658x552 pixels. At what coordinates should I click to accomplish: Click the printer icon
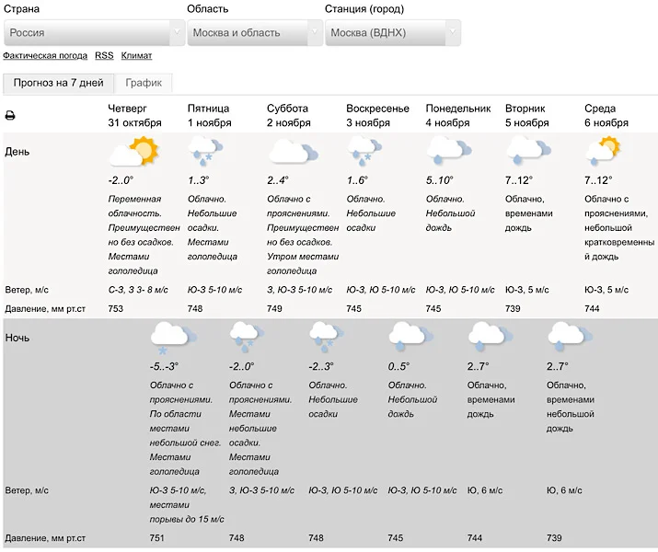click(x=9, y=115)
